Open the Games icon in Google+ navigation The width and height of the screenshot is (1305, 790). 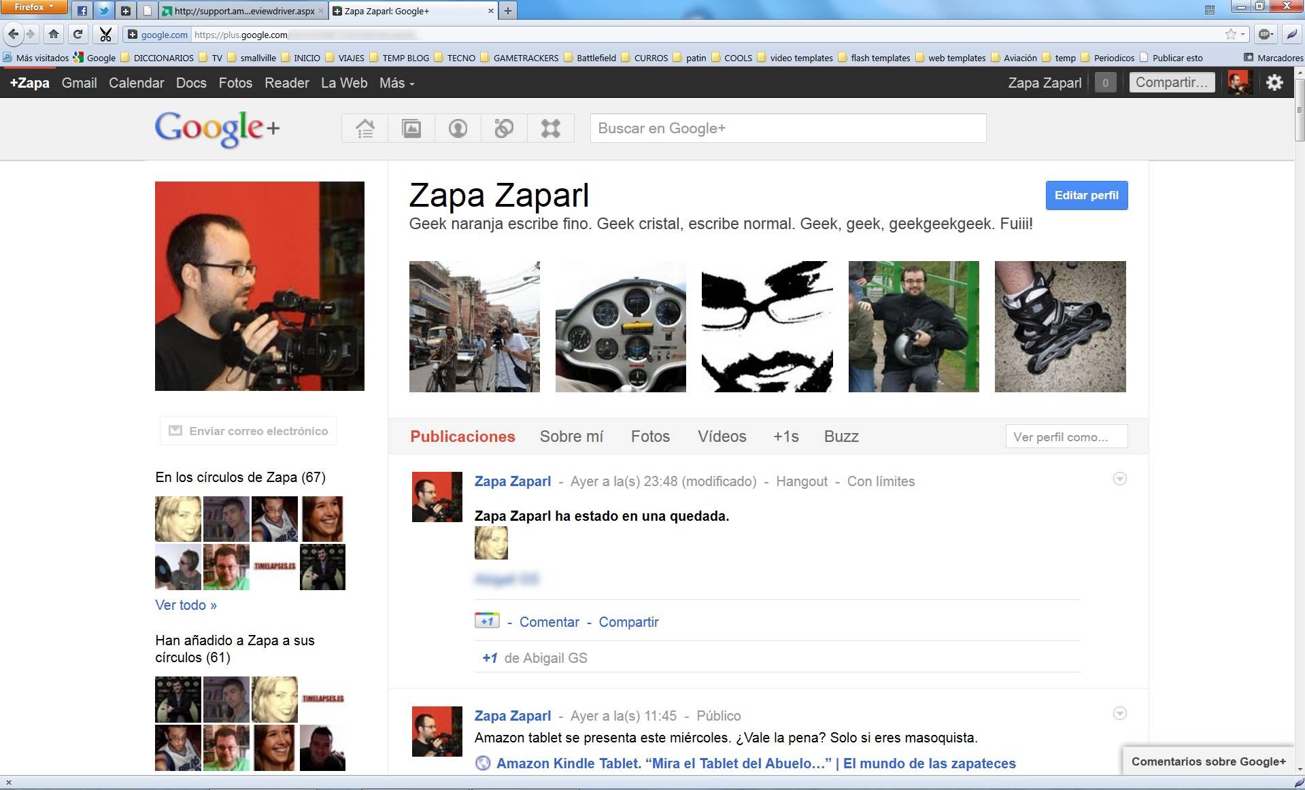point(550,128)
